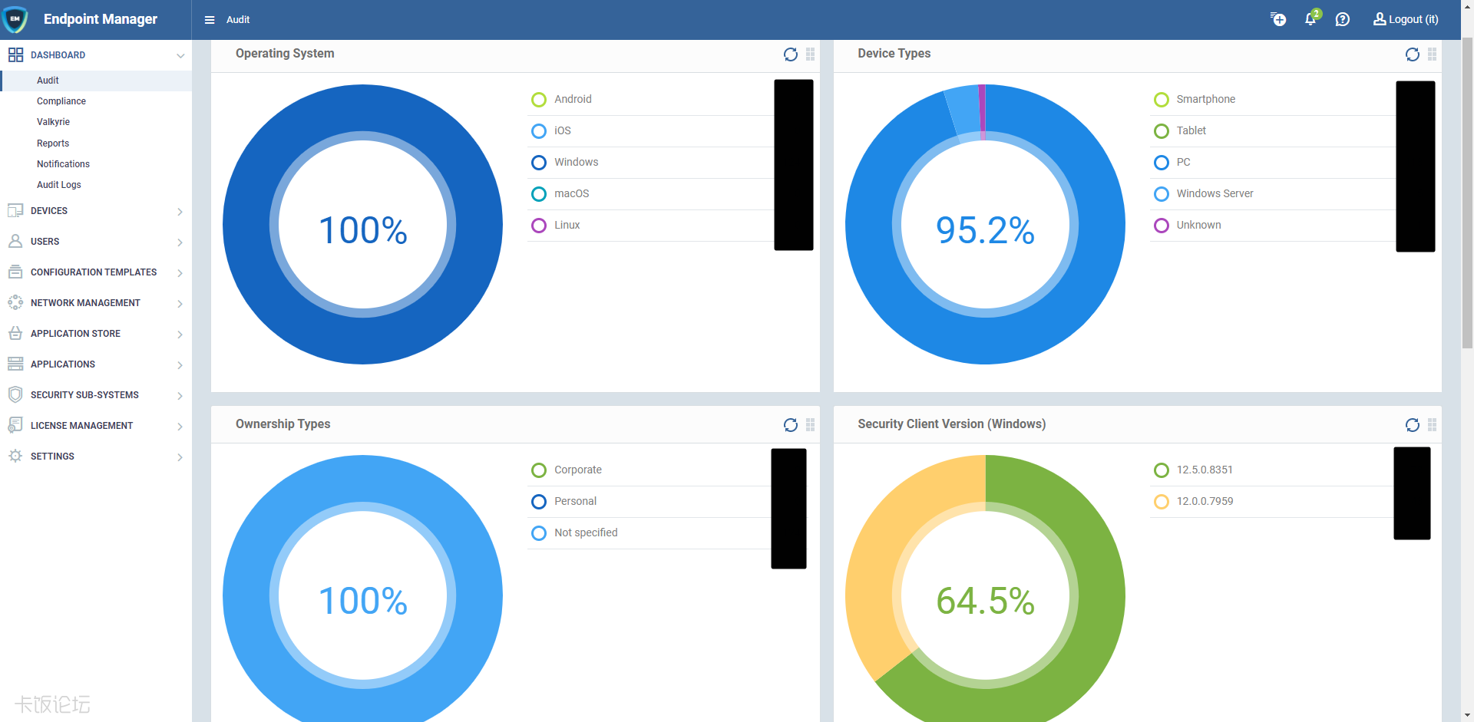The height and width of the screenshot is (722, 1474).
Task: Click the Application Store basket icon
Action: click(15, 333)
